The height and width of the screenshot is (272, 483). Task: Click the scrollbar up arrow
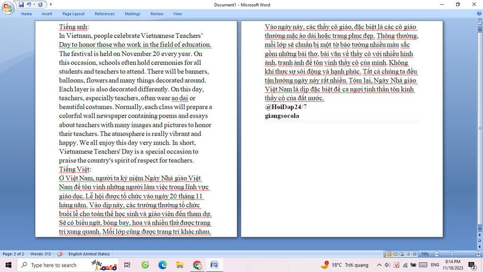tap(480, 29)
